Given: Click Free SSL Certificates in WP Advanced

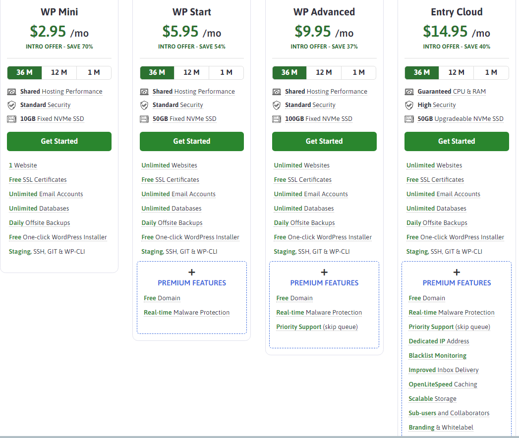Looking at the screenshot, I should (303, 180).
